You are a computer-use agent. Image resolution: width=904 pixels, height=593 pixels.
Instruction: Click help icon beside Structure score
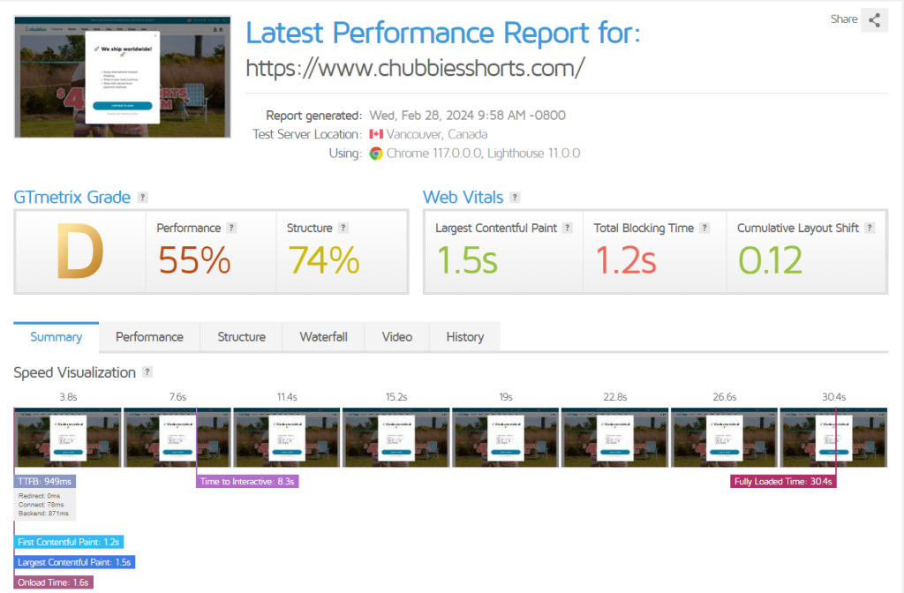(343, 228)
